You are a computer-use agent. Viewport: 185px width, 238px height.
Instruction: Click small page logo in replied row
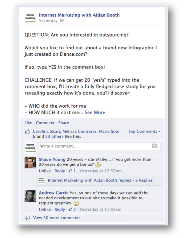(x=41, y=180)
